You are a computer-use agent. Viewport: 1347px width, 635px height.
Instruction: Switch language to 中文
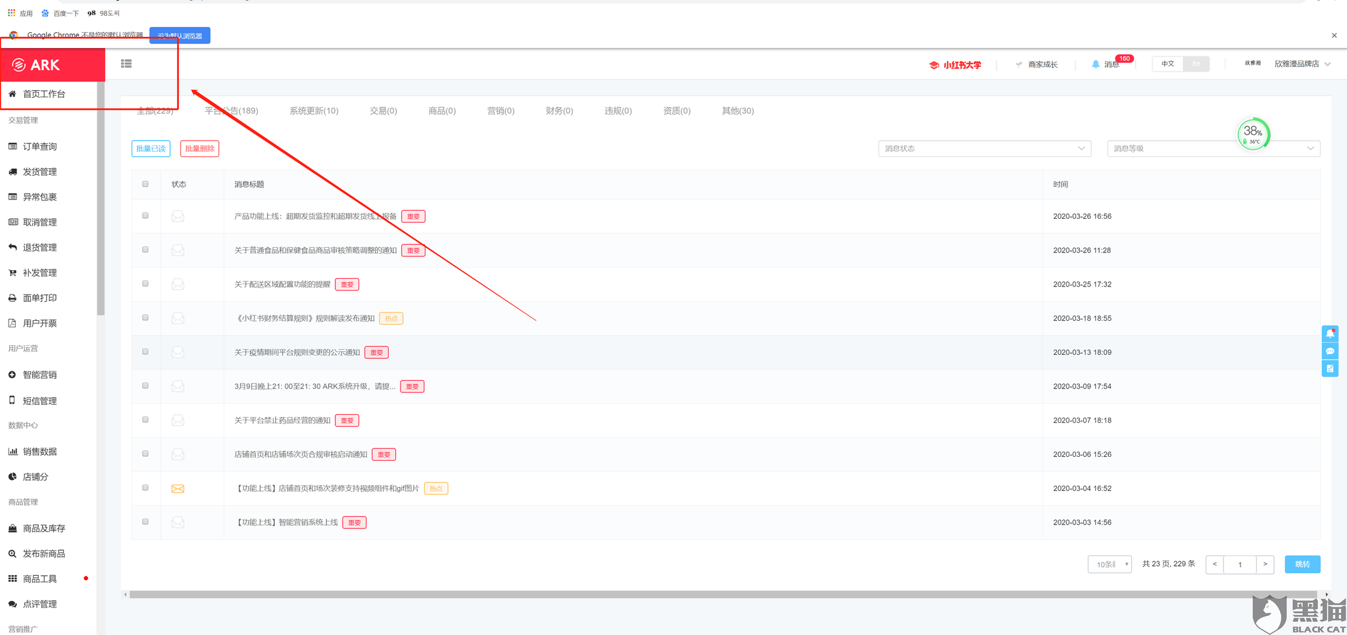[x=1167, y=64]
